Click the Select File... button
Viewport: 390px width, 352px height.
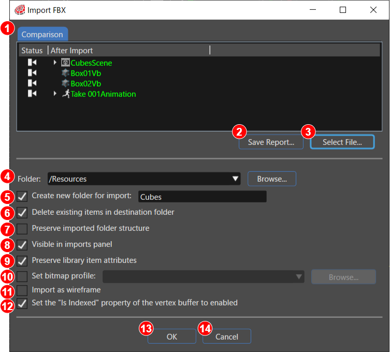coord(342,142)
